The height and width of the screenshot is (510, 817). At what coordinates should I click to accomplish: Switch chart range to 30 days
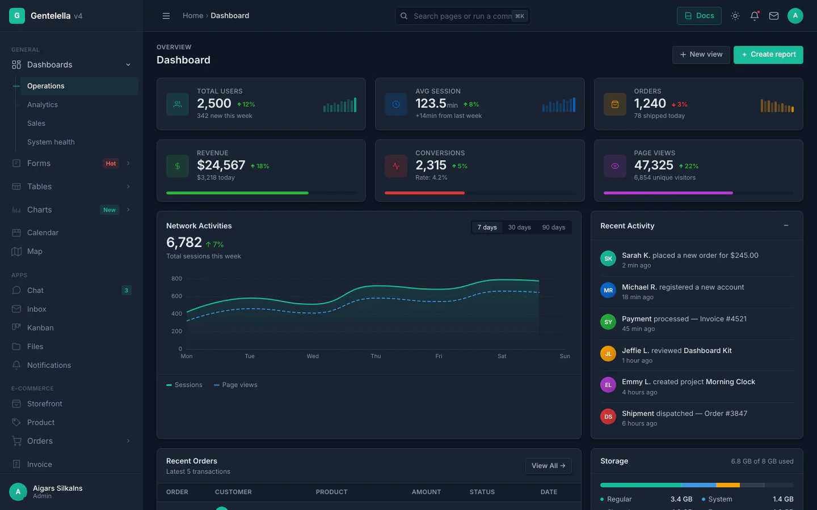[x=520, y=227]
